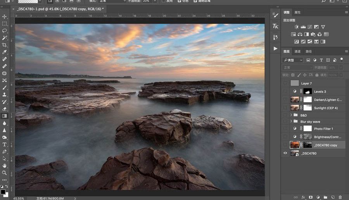Show the Photo Filter 1 layer visibility
This screenshot has width=349, height=200.
pyautogui.click(x=285, y=128)
